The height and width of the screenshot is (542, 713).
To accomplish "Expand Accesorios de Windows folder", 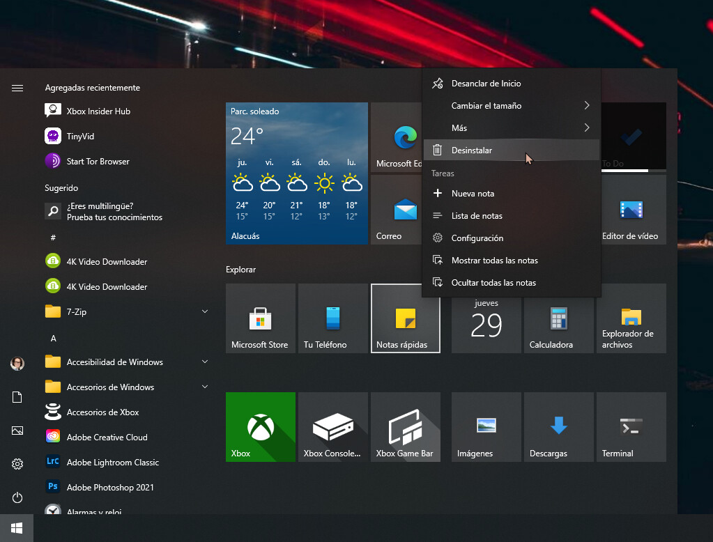I will pos(128,387).
